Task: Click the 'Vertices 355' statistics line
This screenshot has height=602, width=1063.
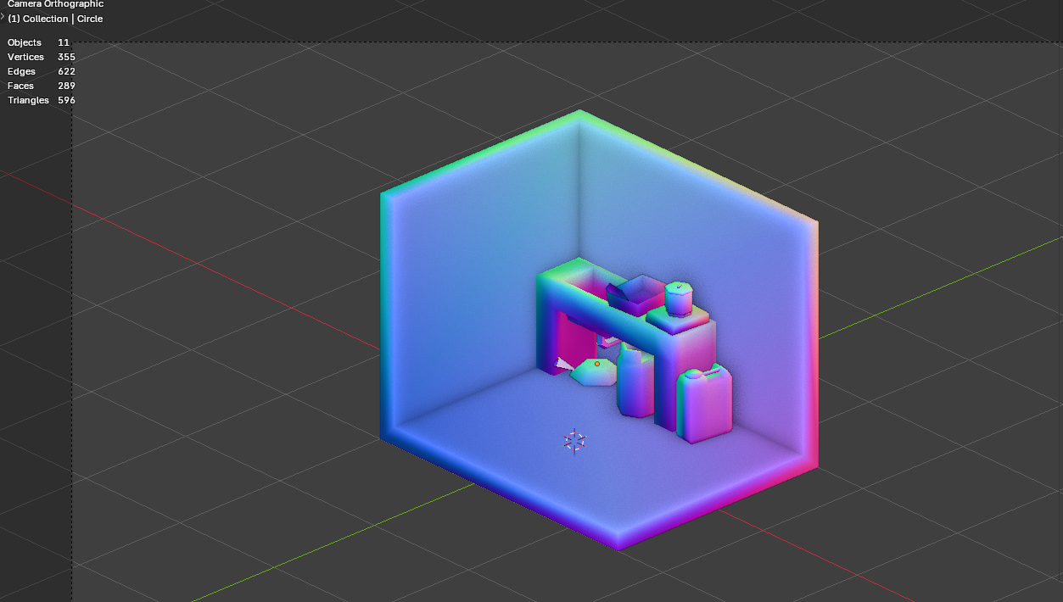Action: (42, 57)
